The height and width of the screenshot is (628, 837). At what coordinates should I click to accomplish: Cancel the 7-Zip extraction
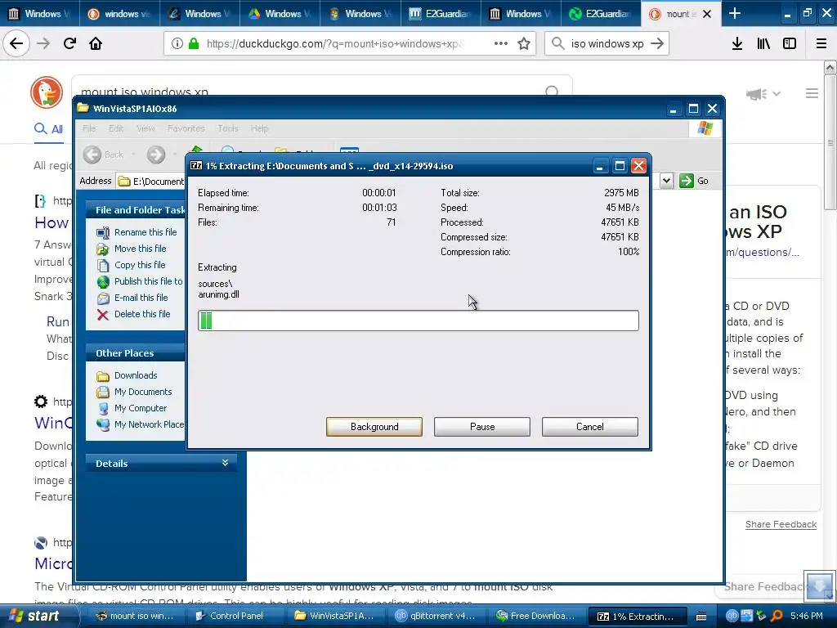coord(590,427)
